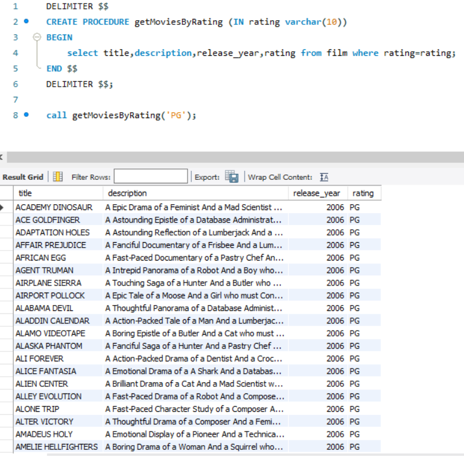Click the 'A Epic Tale of a Moose' cell
This screenshot has height=457, width=464.
(196, 296)
